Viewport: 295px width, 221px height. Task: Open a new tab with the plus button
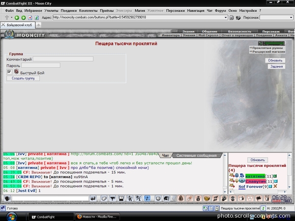pyautogui.click(x=38, y=25)
